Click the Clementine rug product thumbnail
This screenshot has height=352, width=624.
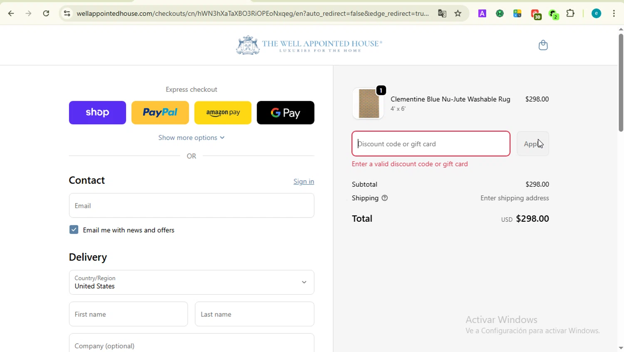[368, 103]
